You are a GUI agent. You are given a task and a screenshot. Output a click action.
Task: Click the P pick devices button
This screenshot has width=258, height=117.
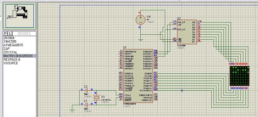point(5,34)
